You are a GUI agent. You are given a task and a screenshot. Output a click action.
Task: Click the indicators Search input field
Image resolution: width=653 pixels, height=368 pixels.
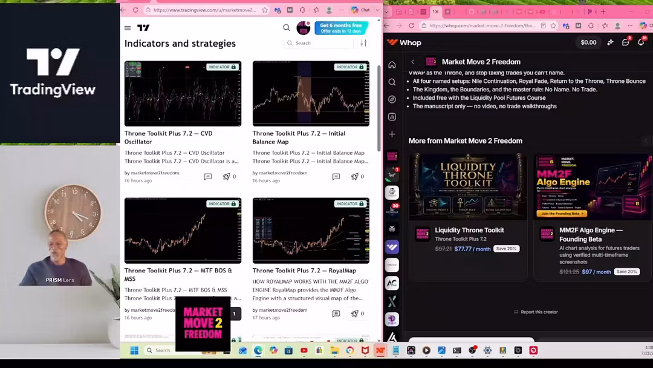(x=319, y=43)
